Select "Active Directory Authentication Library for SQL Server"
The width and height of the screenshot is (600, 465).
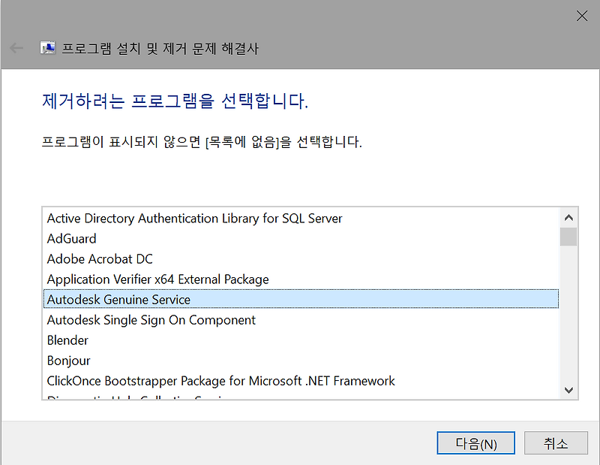(x=301, y=219)
